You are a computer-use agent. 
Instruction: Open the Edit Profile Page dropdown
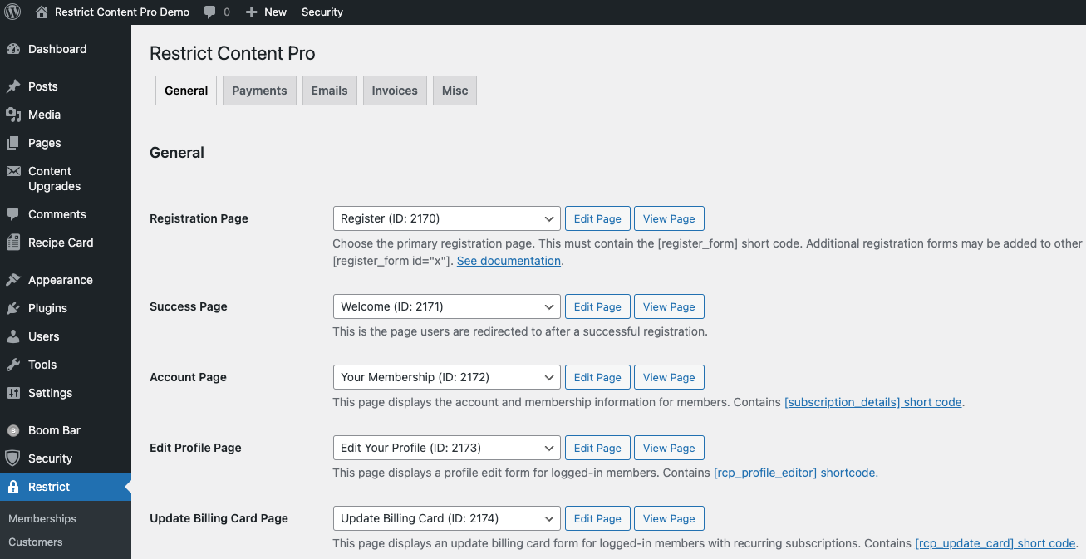coord(446,448)
